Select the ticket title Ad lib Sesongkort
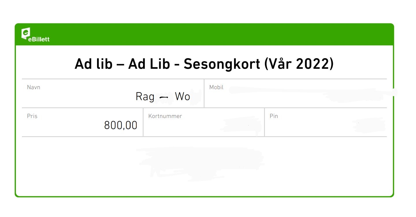The width and height of the screenshot is (416, 217). click(204, 64)
